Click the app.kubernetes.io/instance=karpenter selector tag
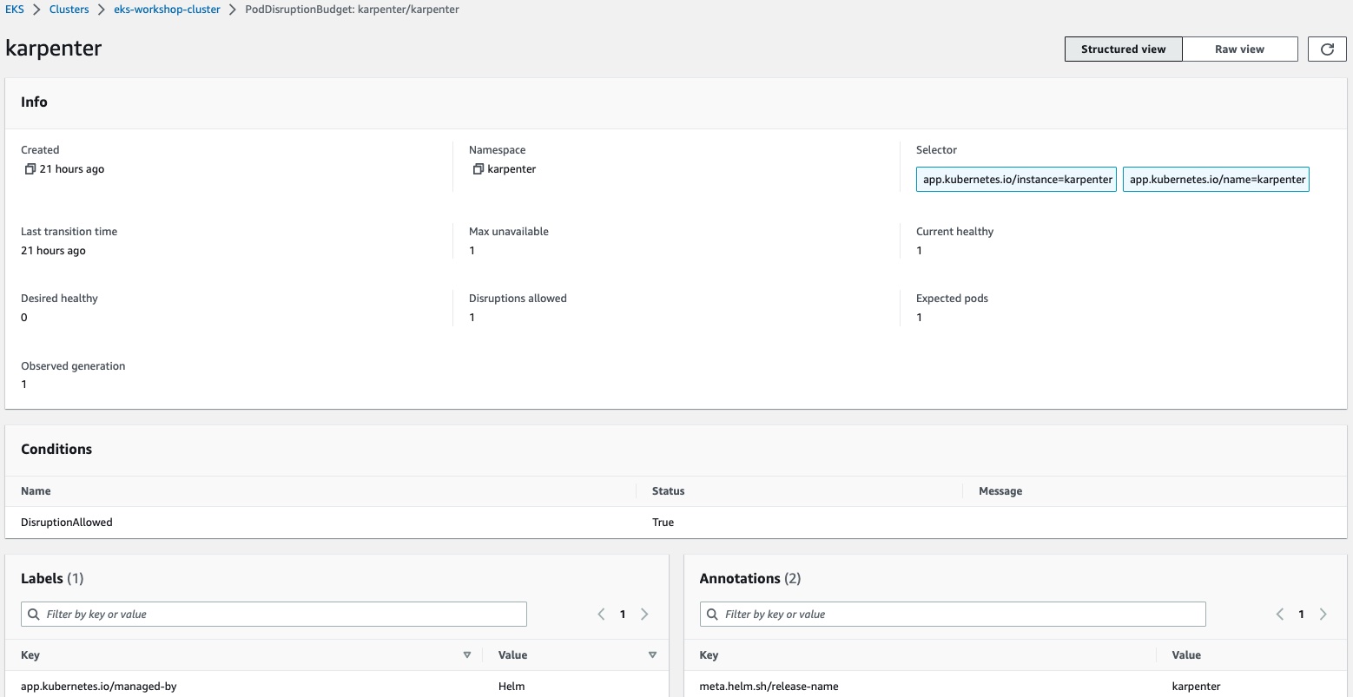The height and width of the screenshot is (697, 1353). (x=1016, y=180)
